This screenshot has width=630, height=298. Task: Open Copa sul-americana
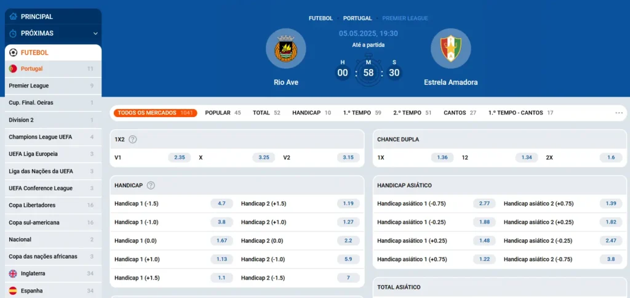click(53, 222)
